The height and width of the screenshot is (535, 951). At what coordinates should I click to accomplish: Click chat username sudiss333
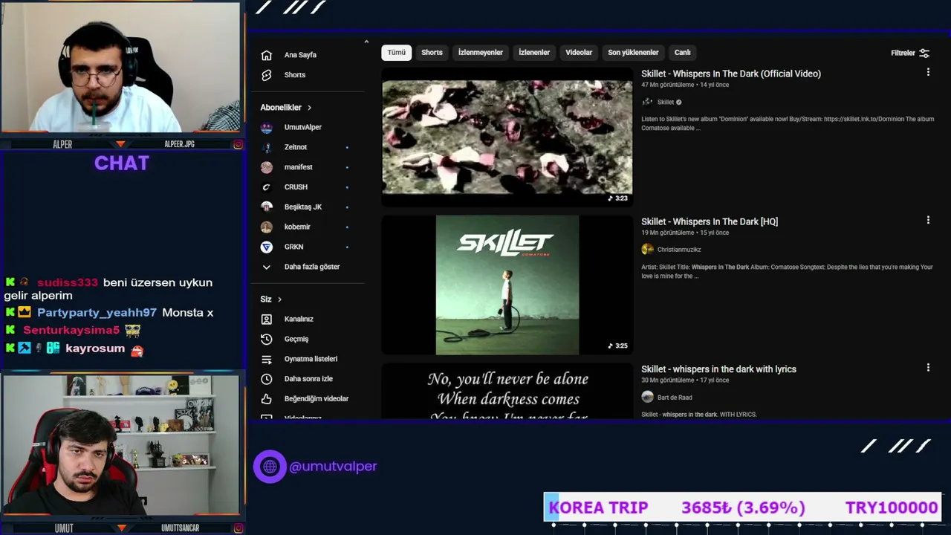pyautogui.click(x=68, y=283)
